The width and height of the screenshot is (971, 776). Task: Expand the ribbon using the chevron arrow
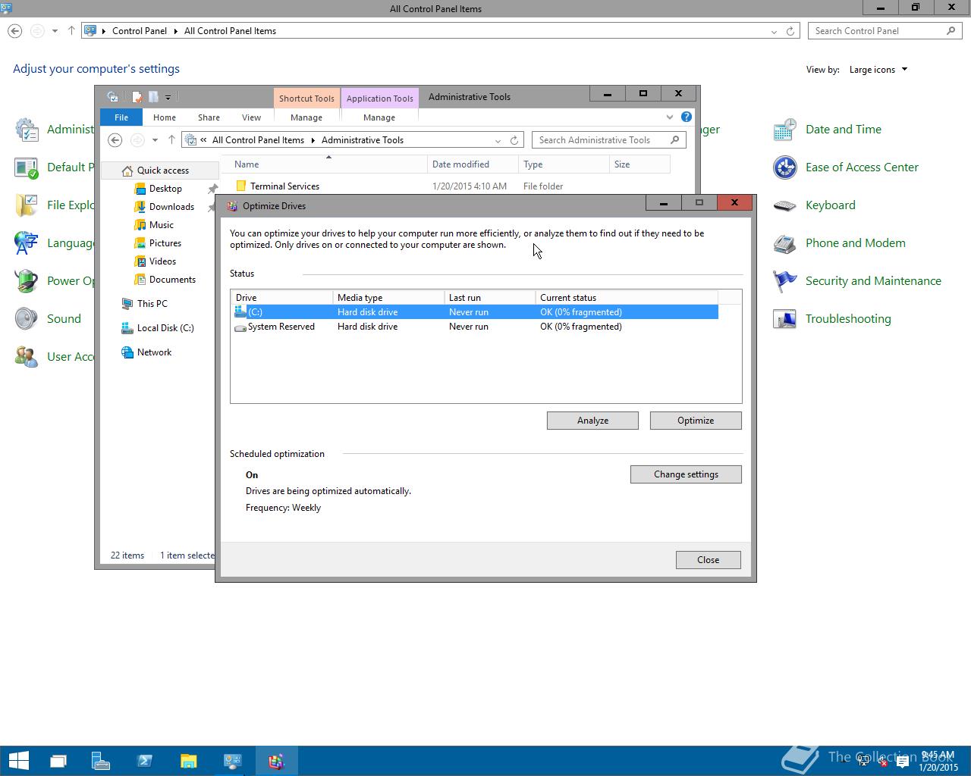click(669, 117)
